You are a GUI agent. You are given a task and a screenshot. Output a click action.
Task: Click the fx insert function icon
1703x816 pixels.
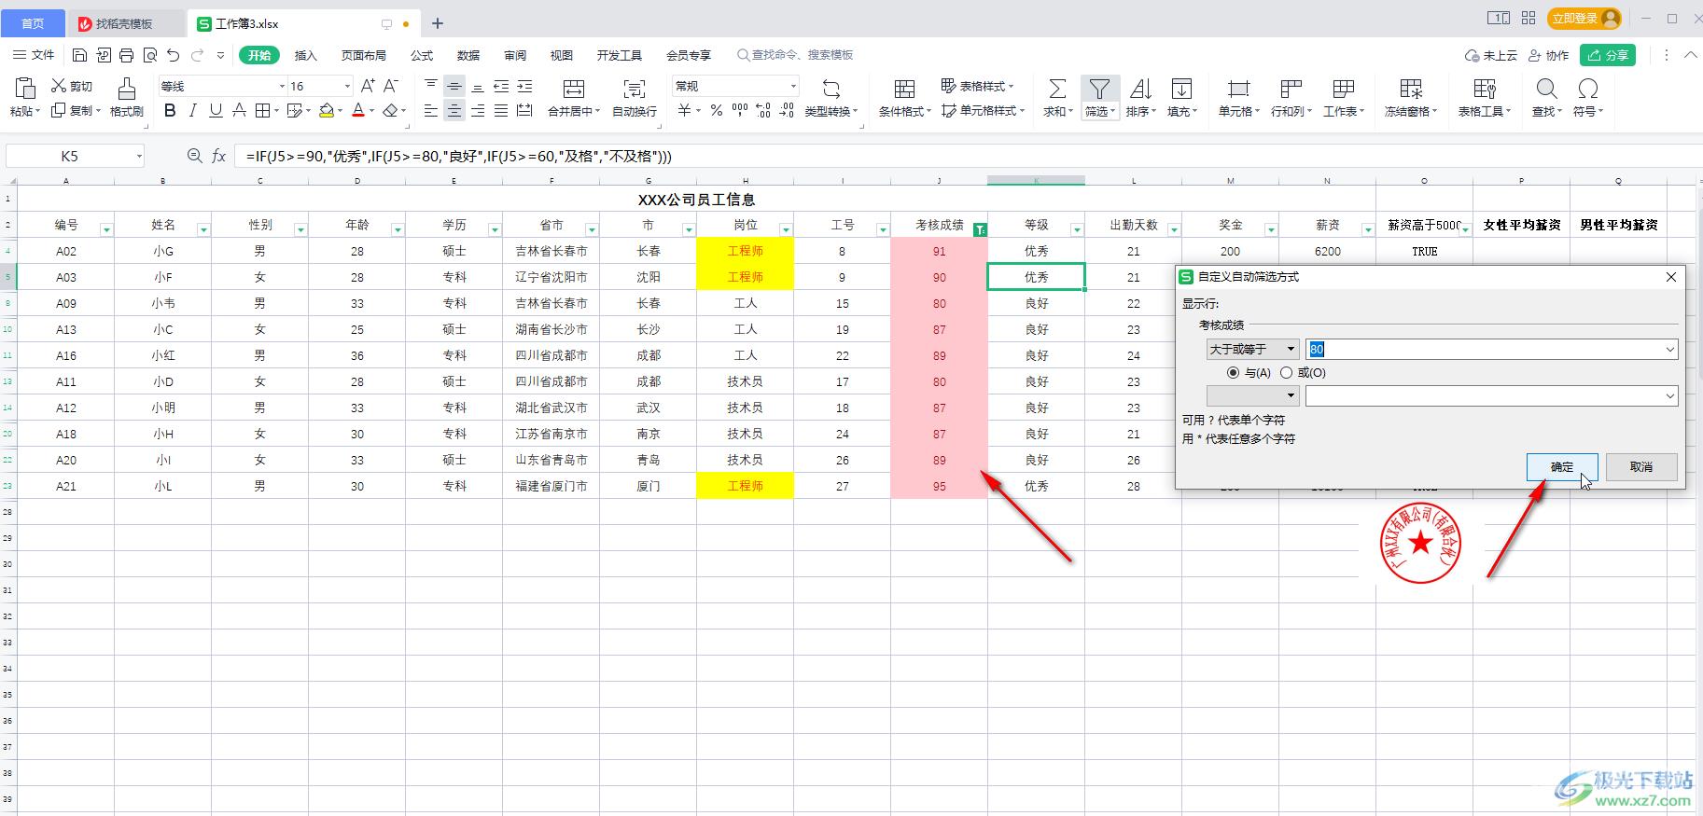pos(218,156)
